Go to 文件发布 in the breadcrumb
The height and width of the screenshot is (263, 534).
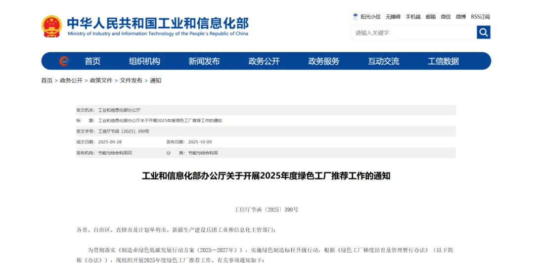[x=131, y=81]
